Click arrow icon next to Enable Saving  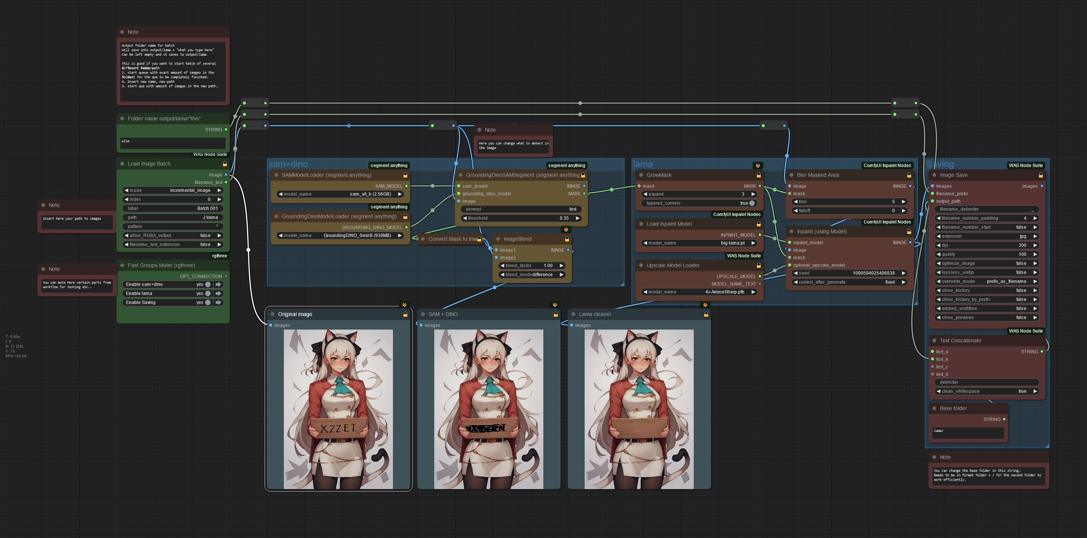point(218,303)
